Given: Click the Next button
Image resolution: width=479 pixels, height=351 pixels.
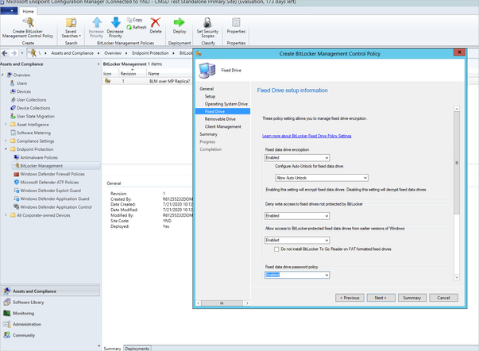Looking at the screenshot, I should [x=381, y=298].
